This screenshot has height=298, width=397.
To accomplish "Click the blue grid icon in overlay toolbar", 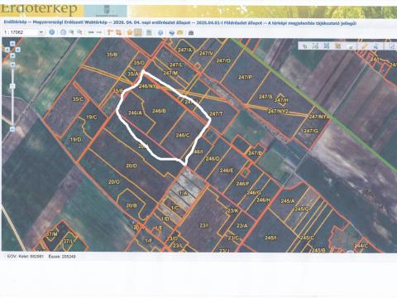I will tap(327, 46).
